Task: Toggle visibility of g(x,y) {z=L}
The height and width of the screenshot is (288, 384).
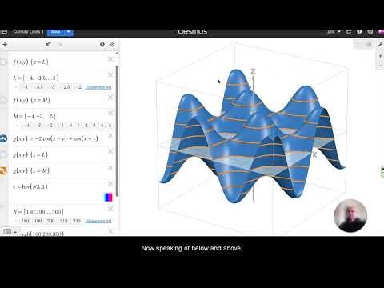Action: [4, 154]
